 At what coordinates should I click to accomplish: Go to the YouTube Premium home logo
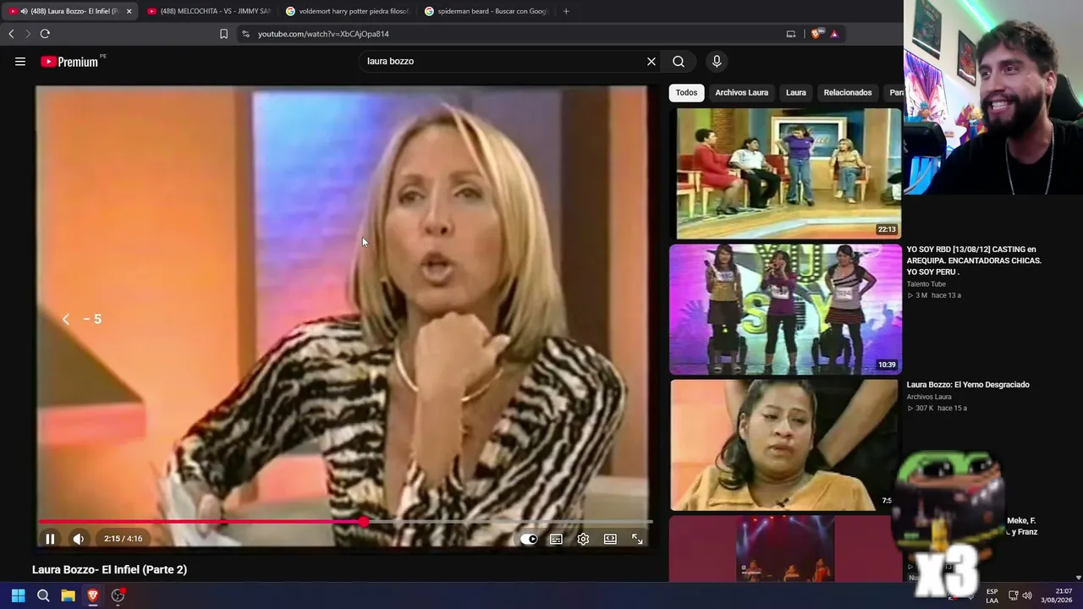pos(71,61)
